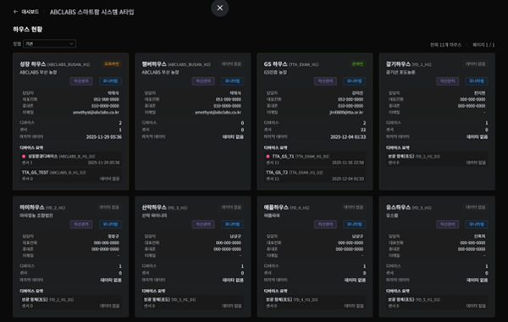The height and width of the screenshot is (322, 508).
Task: Select ABCLABS_B_H1_D1 device row
Action: [x=70, y=159]
